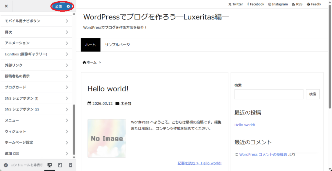Click the 公開 publish button
The image size is (332, 171).
tap(59, 6)
